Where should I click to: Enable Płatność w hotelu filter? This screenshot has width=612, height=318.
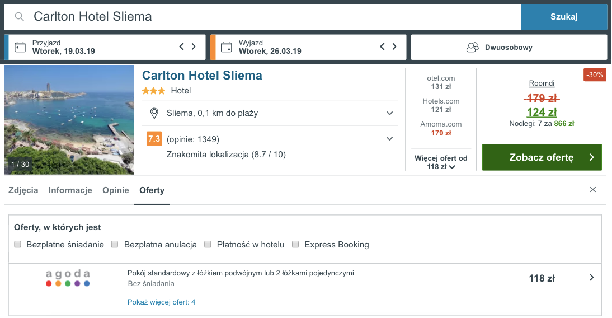point(208,244)
